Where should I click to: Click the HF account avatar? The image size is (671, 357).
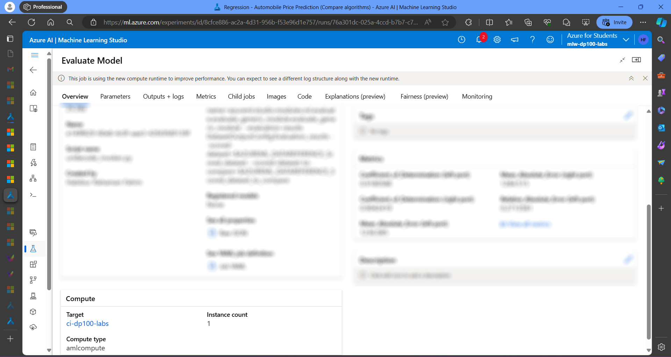643,40
